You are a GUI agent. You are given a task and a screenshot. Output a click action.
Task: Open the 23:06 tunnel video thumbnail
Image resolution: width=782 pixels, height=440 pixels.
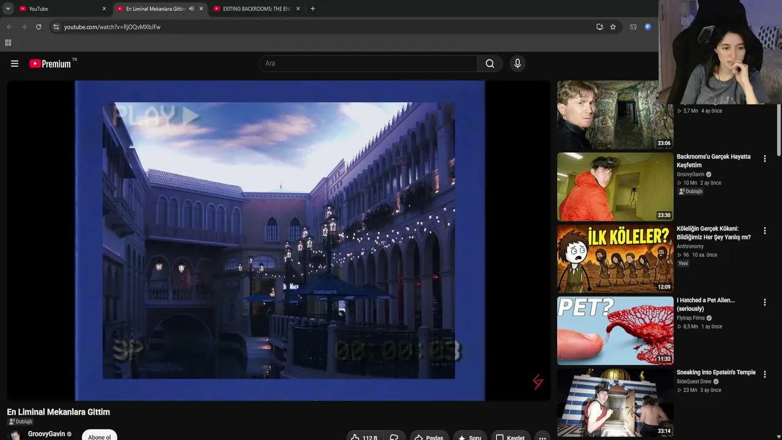[x=615, y=115]
